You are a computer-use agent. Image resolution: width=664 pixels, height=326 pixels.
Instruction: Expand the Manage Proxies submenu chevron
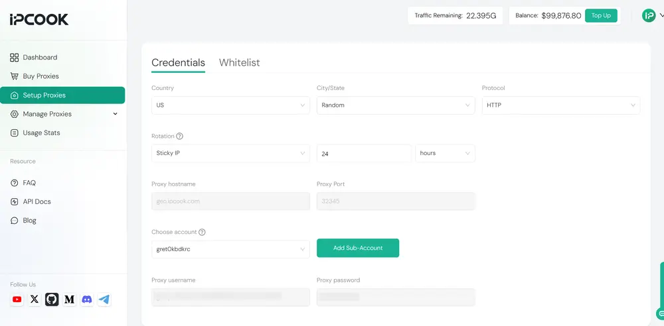[x=115, y=114]
